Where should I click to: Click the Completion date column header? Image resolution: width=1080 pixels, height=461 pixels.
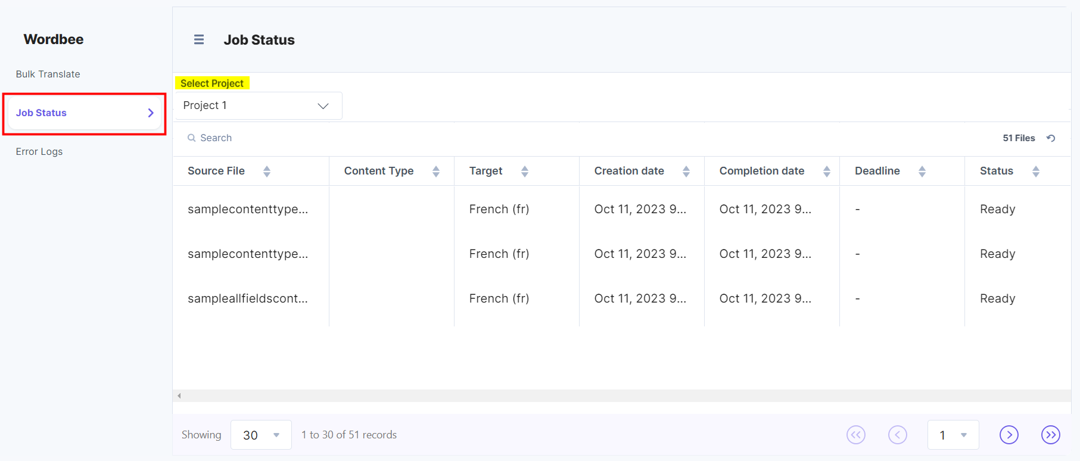(x=762, y=171)
